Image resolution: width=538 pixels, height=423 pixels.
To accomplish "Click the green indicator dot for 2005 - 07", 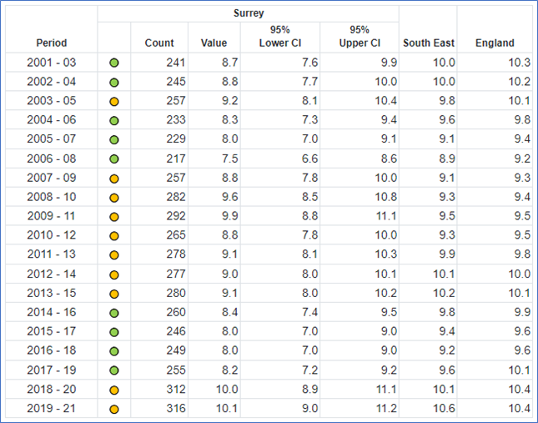I will coord(114,140).
